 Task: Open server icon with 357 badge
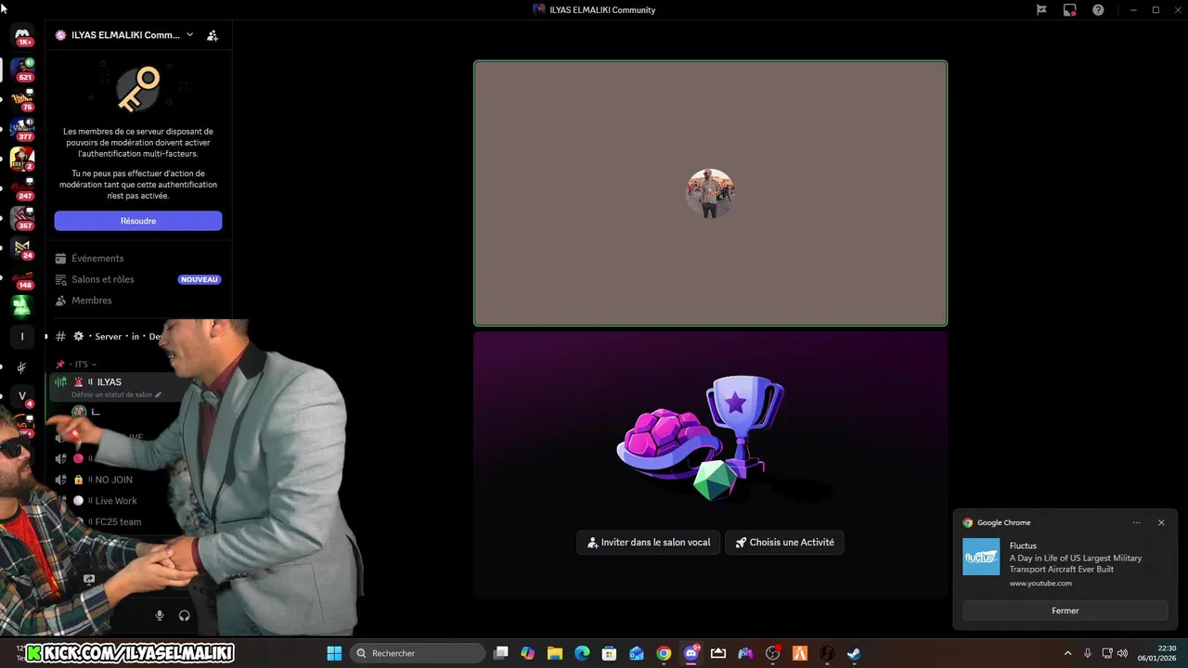[x=22, y=218]
